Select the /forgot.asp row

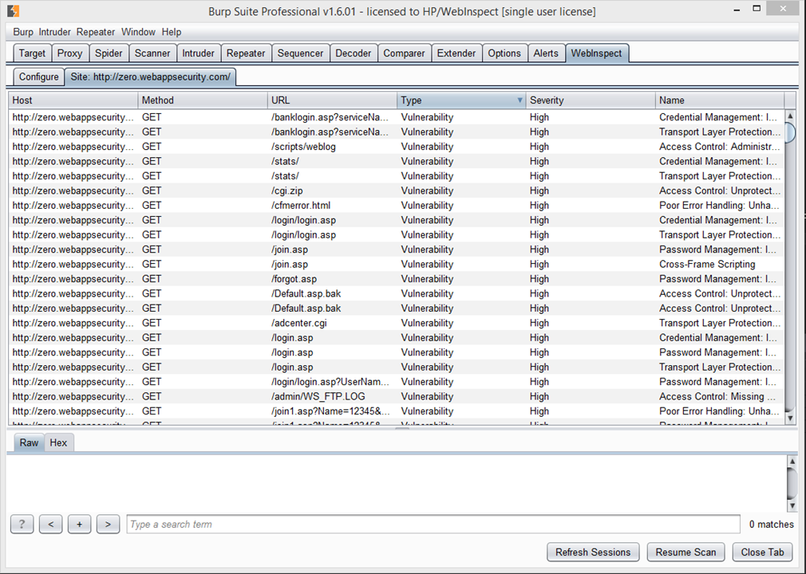(x=397, y=279)
